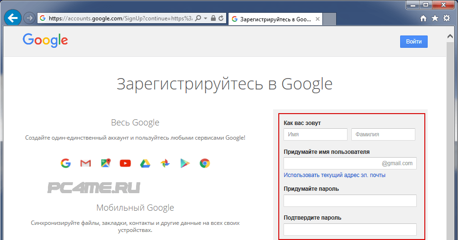
Task: Open the browser Home icon
Action: click(423, 18)
